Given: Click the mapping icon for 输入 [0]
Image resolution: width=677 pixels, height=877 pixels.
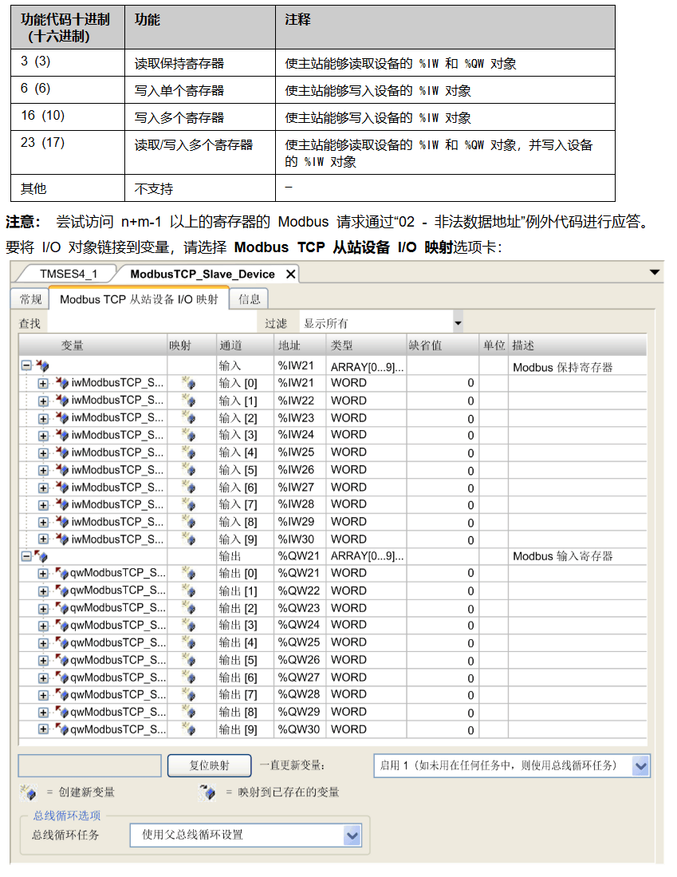Looking at the screenshot, I should coord(189,383).
